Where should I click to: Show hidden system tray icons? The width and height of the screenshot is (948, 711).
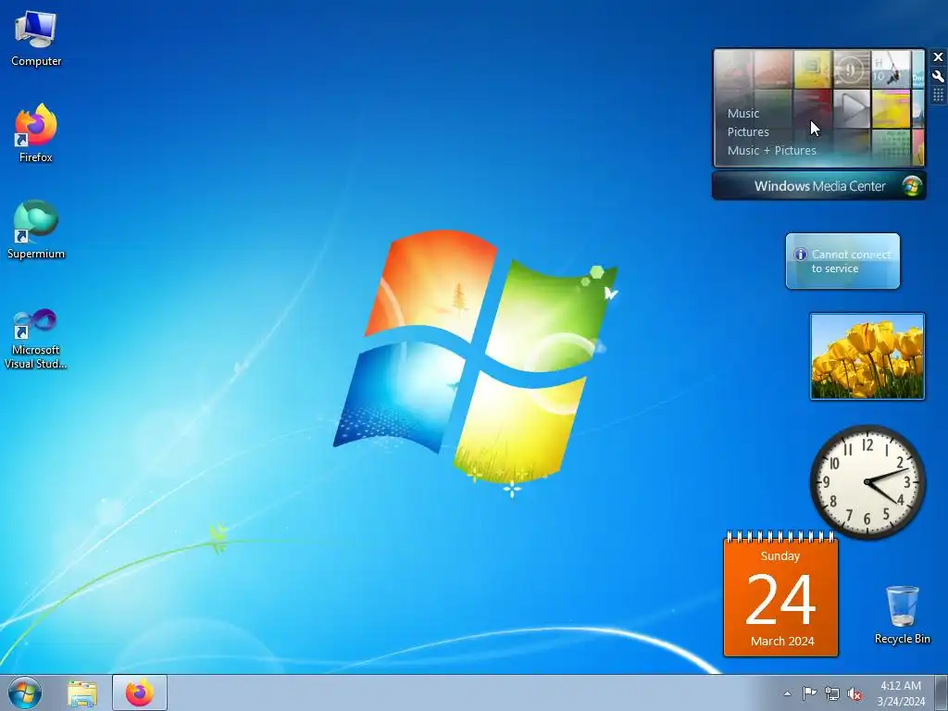(x=787, y=693)
